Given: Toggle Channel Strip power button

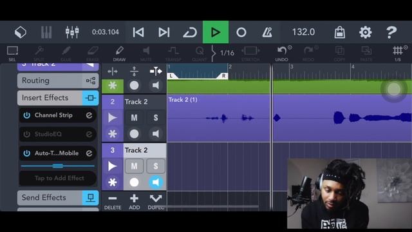Looking at the screenshot, I should coord(26,115).
